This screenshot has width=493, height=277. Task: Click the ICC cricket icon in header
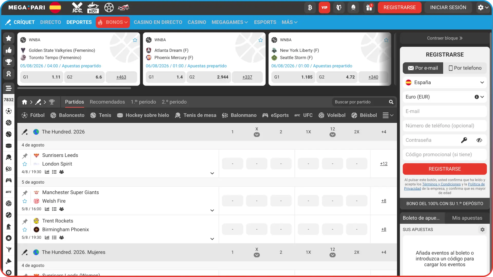[77, 7]
